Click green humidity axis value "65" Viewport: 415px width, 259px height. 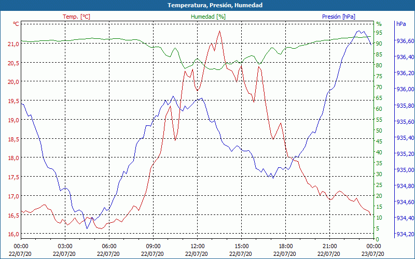pos(379,98)
